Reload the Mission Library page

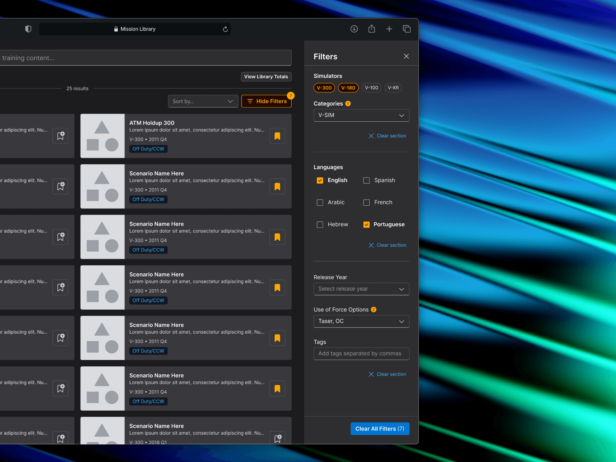pos(225,29)
